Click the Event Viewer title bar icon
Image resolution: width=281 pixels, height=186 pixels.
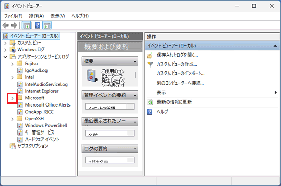coord(7,6)
